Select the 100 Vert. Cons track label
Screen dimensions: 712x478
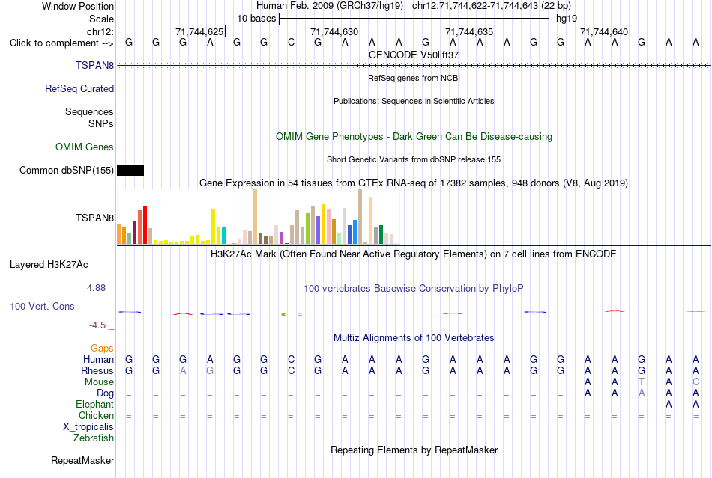42,306
